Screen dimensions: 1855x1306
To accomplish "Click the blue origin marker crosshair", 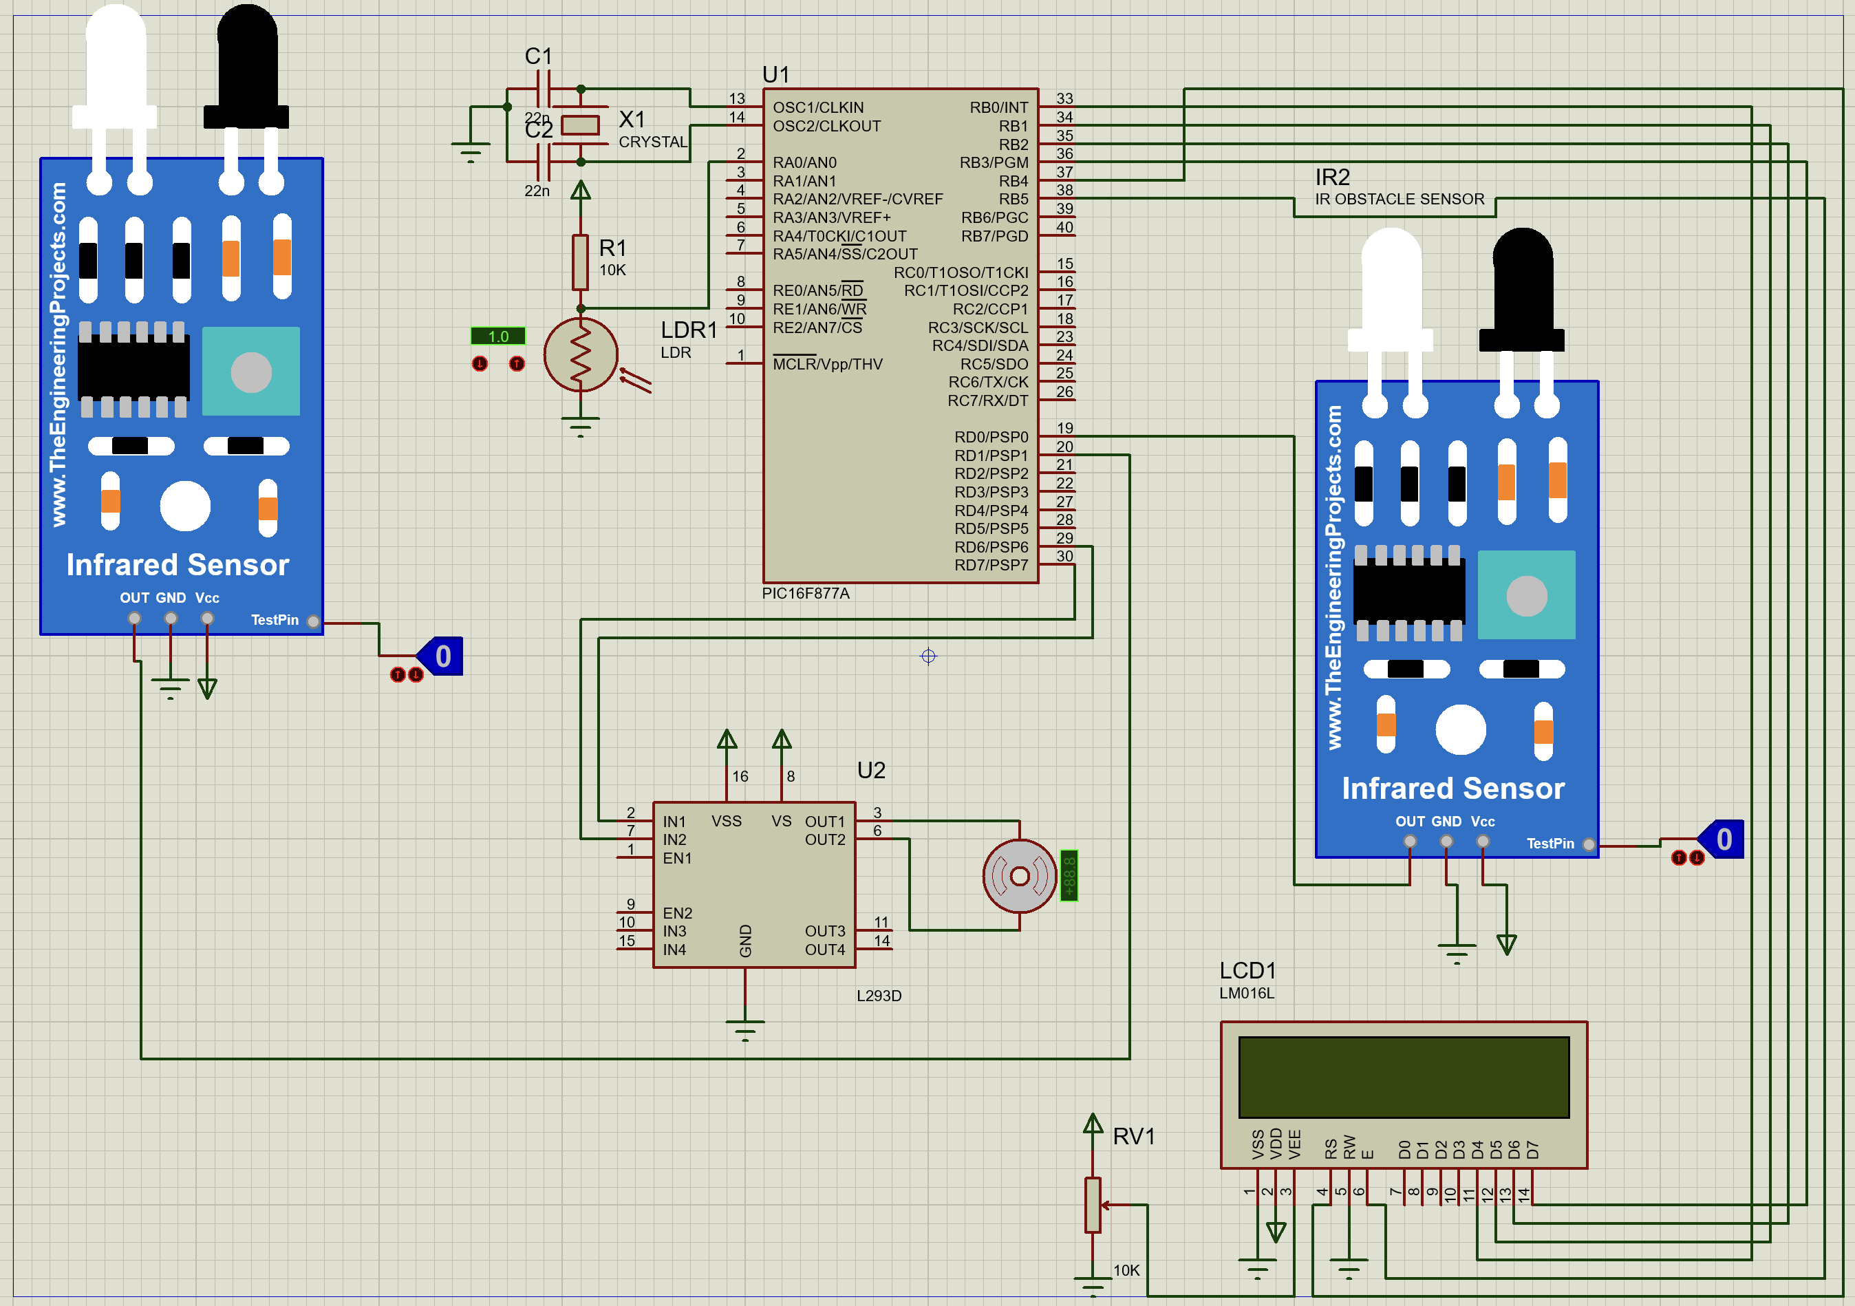I will 928,656.
